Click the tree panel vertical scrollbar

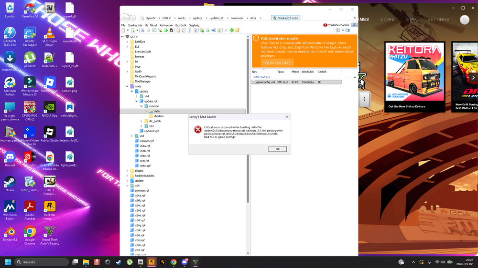[248, 122]
